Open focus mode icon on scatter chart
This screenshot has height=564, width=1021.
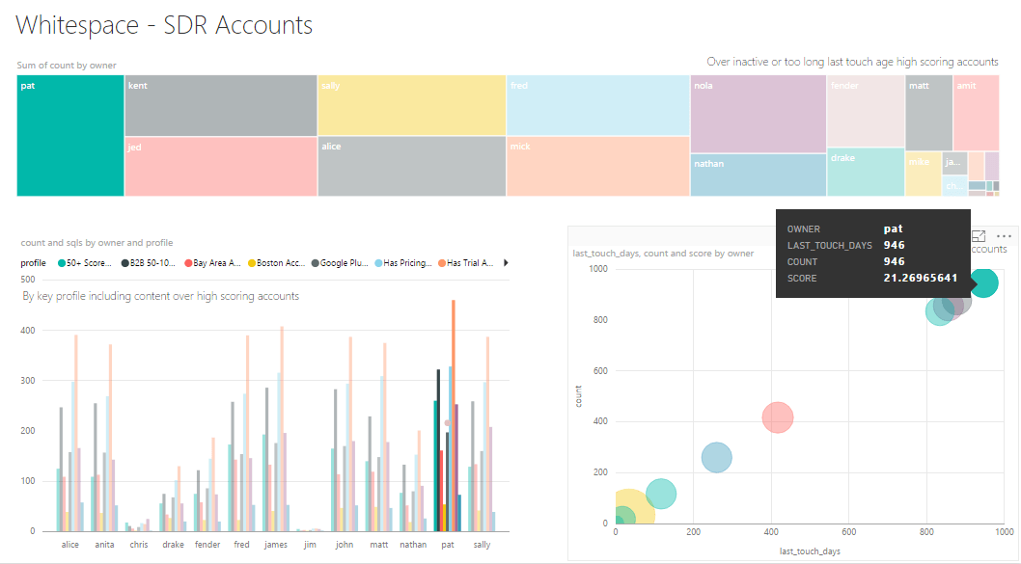[979, 235]
